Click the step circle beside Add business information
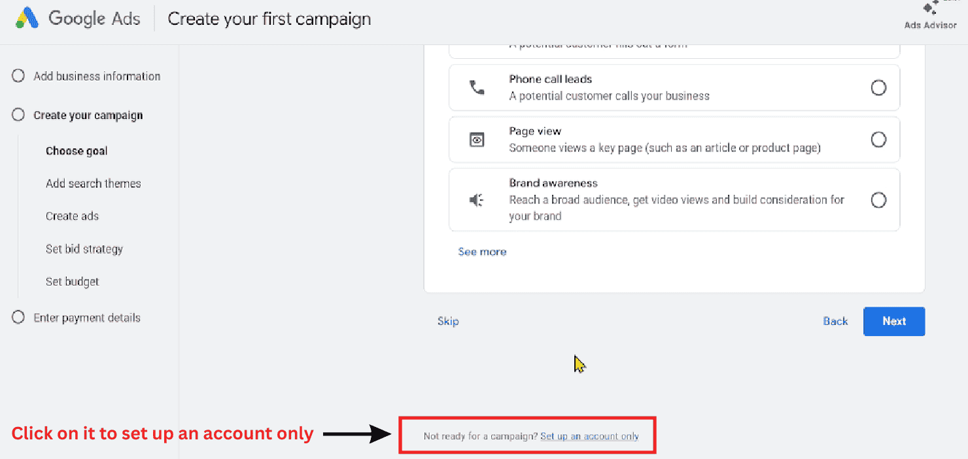 [18, 75]
